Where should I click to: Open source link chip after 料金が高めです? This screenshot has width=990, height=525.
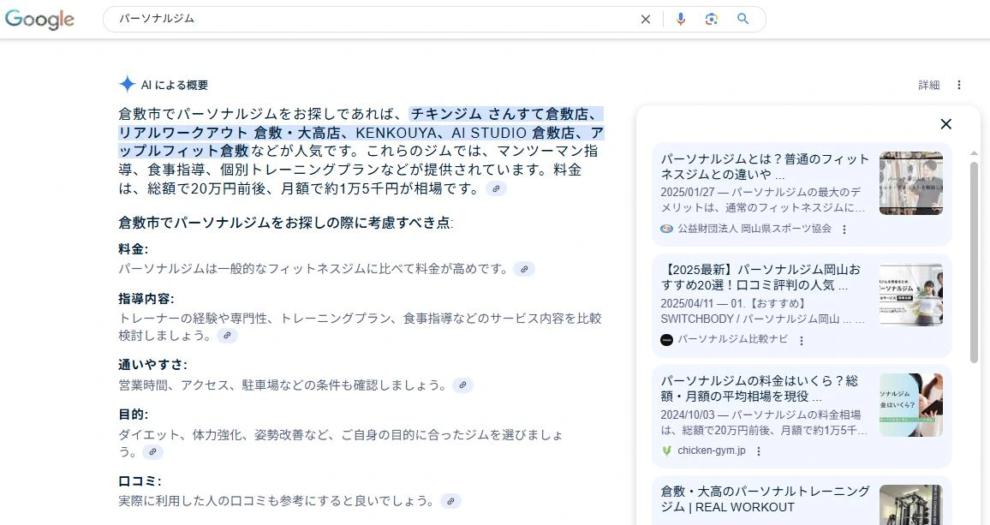[524, 269]
